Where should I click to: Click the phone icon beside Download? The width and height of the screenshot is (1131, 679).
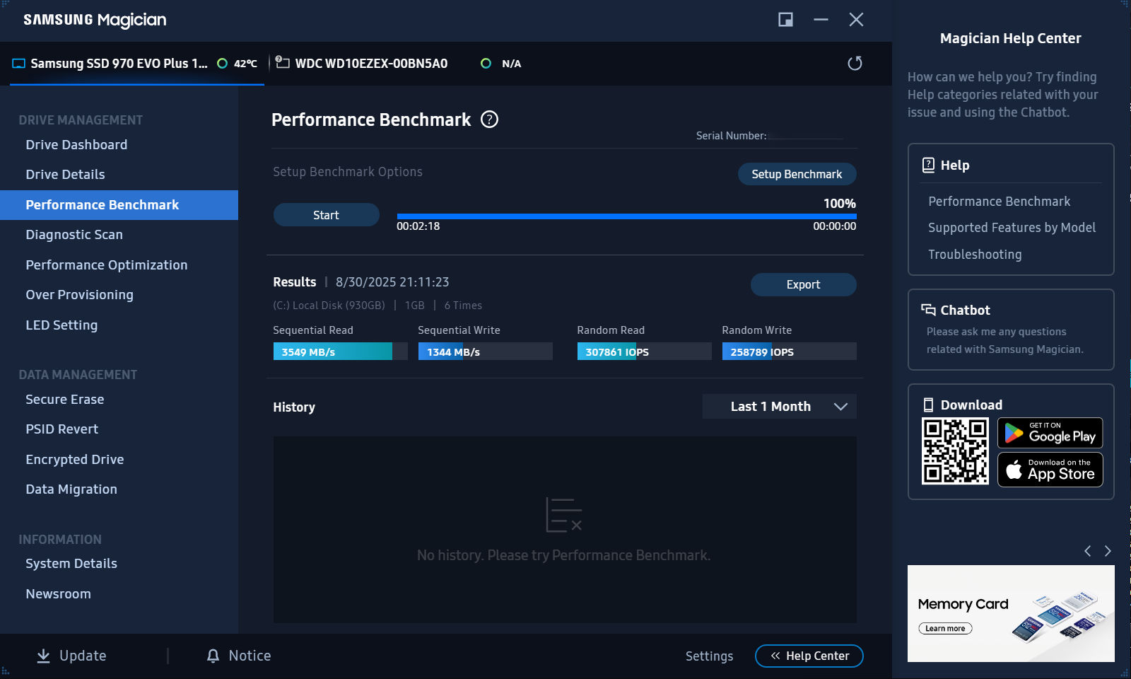928,405
